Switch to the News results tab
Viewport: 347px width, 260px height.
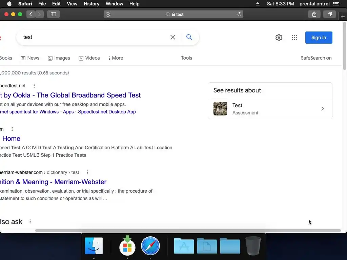click(30, 58)
